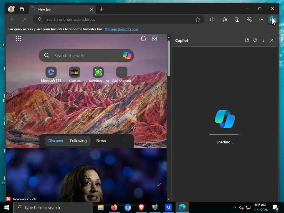
Task: Open the app launcher grid on new tab page
Action: (x=18, y=39)
